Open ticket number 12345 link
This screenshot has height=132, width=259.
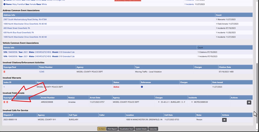coord(42,72)
